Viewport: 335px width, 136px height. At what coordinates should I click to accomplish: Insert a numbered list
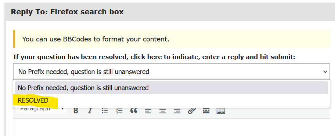[119, 111]
